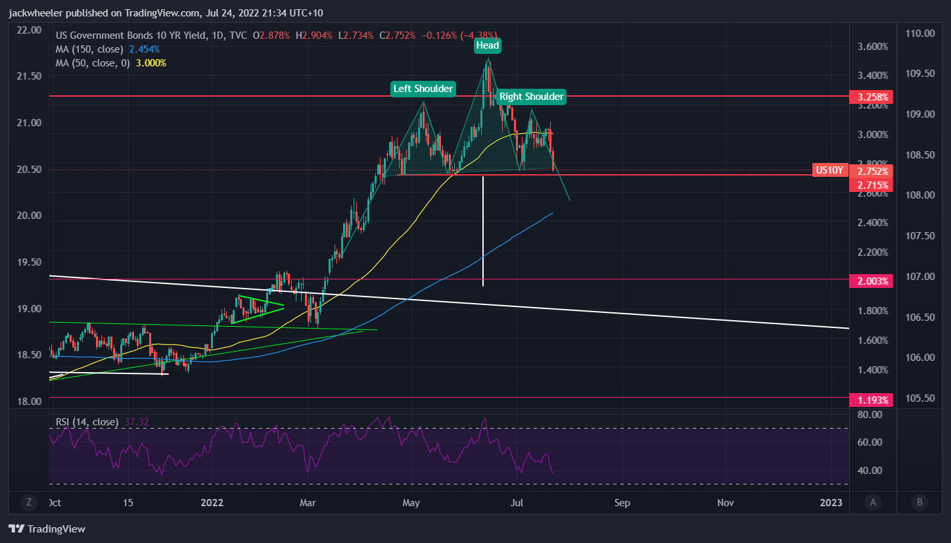Select the Head pattern label
The image size is (951, 543).
click(488, 45)
